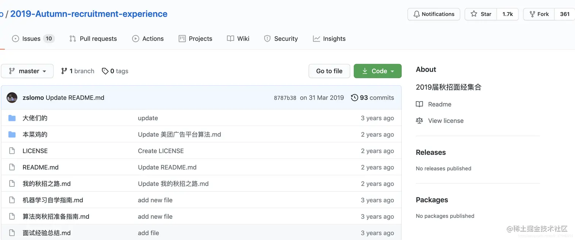Open the update commit for 大佬们的
Image resolution: width=575 pixels, height=240 pixels.
[x=148, y=118]
